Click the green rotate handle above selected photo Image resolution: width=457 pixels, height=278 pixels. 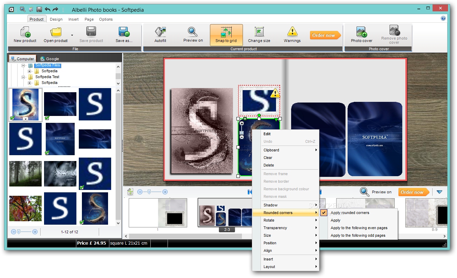(x=259, y=115)
